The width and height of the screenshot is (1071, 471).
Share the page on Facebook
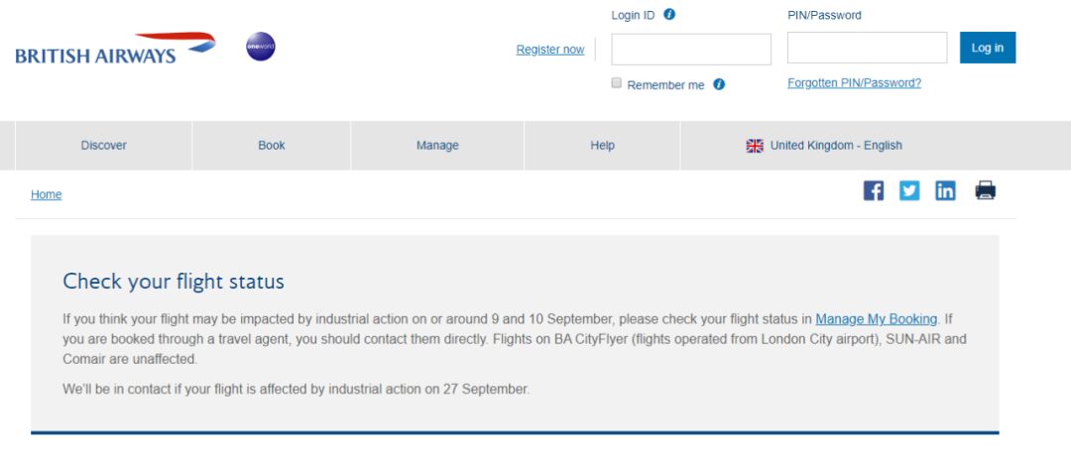point(873,190)
